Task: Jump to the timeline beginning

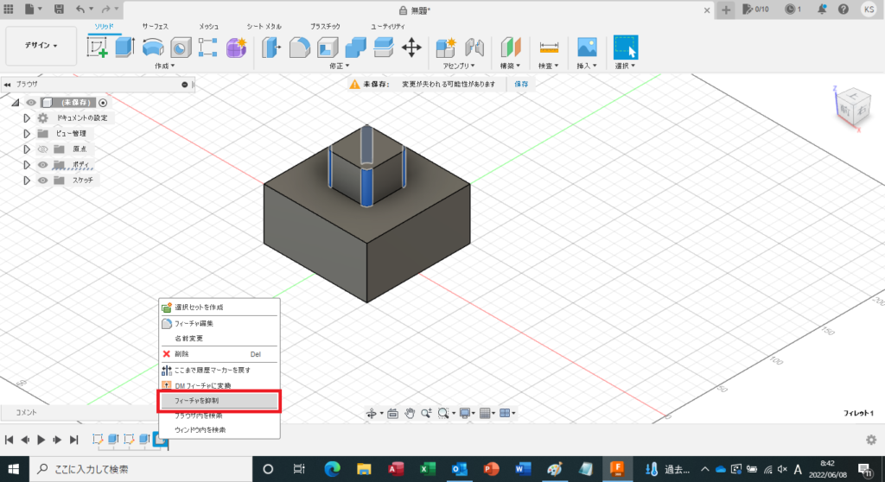Action: point(9,440)
